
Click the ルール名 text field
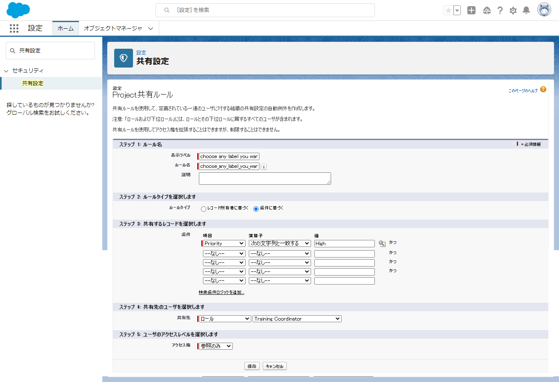click(229, 166)
